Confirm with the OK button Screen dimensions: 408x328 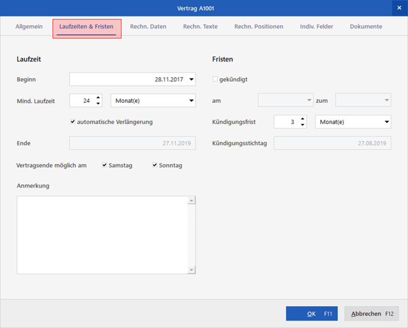[x=311, y=313]
